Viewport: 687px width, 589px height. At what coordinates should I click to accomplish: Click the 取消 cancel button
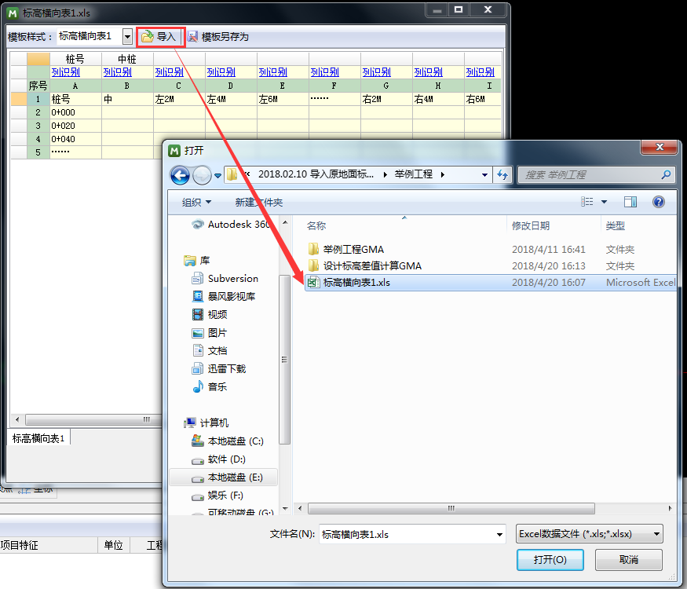coord(628,560)
